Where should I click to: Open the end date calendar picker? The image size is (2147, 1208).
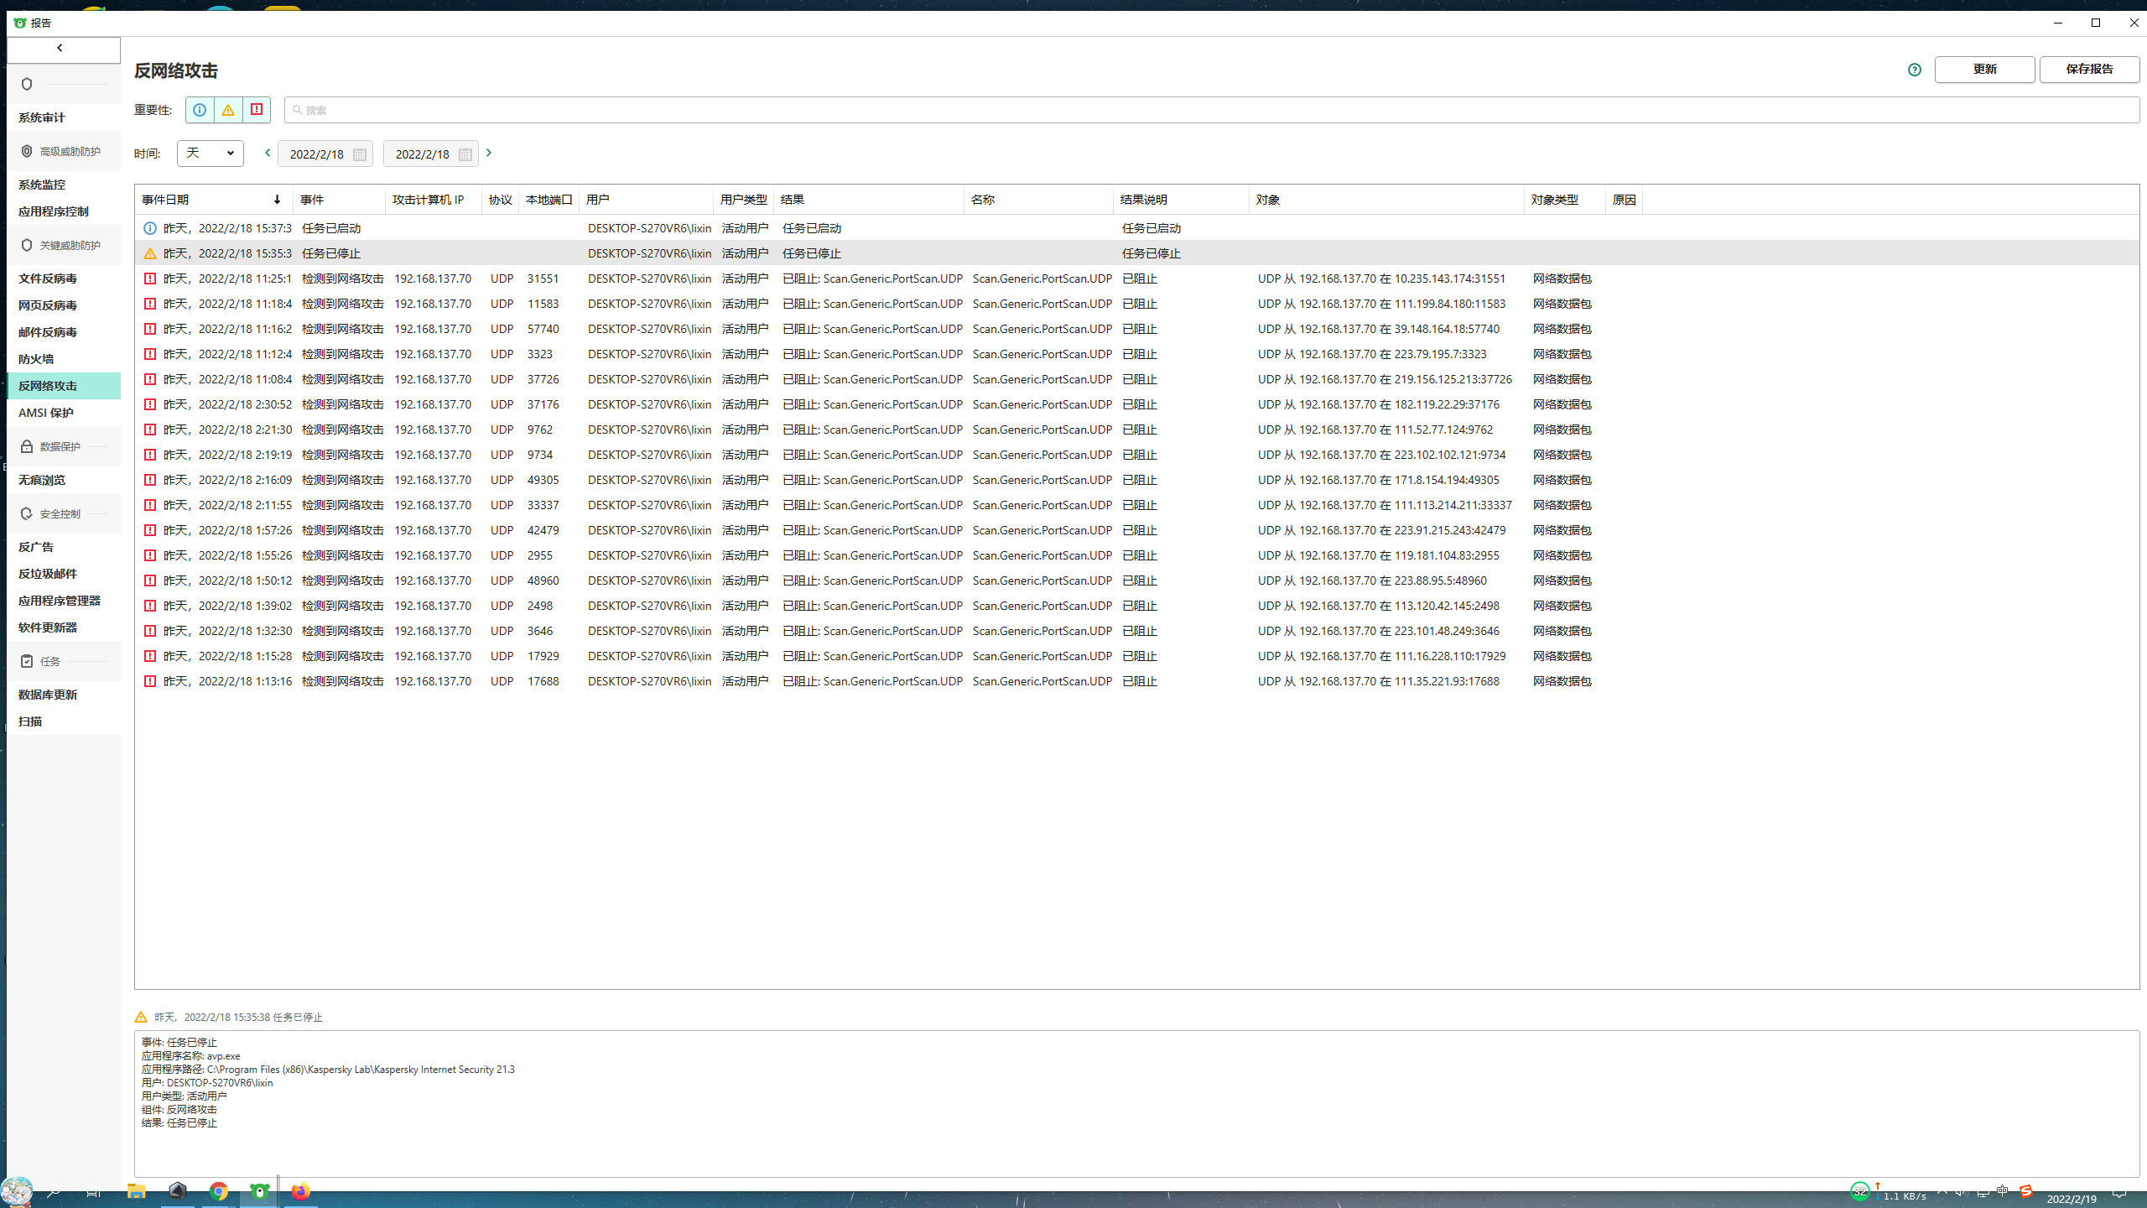click(x=465, y=154)
